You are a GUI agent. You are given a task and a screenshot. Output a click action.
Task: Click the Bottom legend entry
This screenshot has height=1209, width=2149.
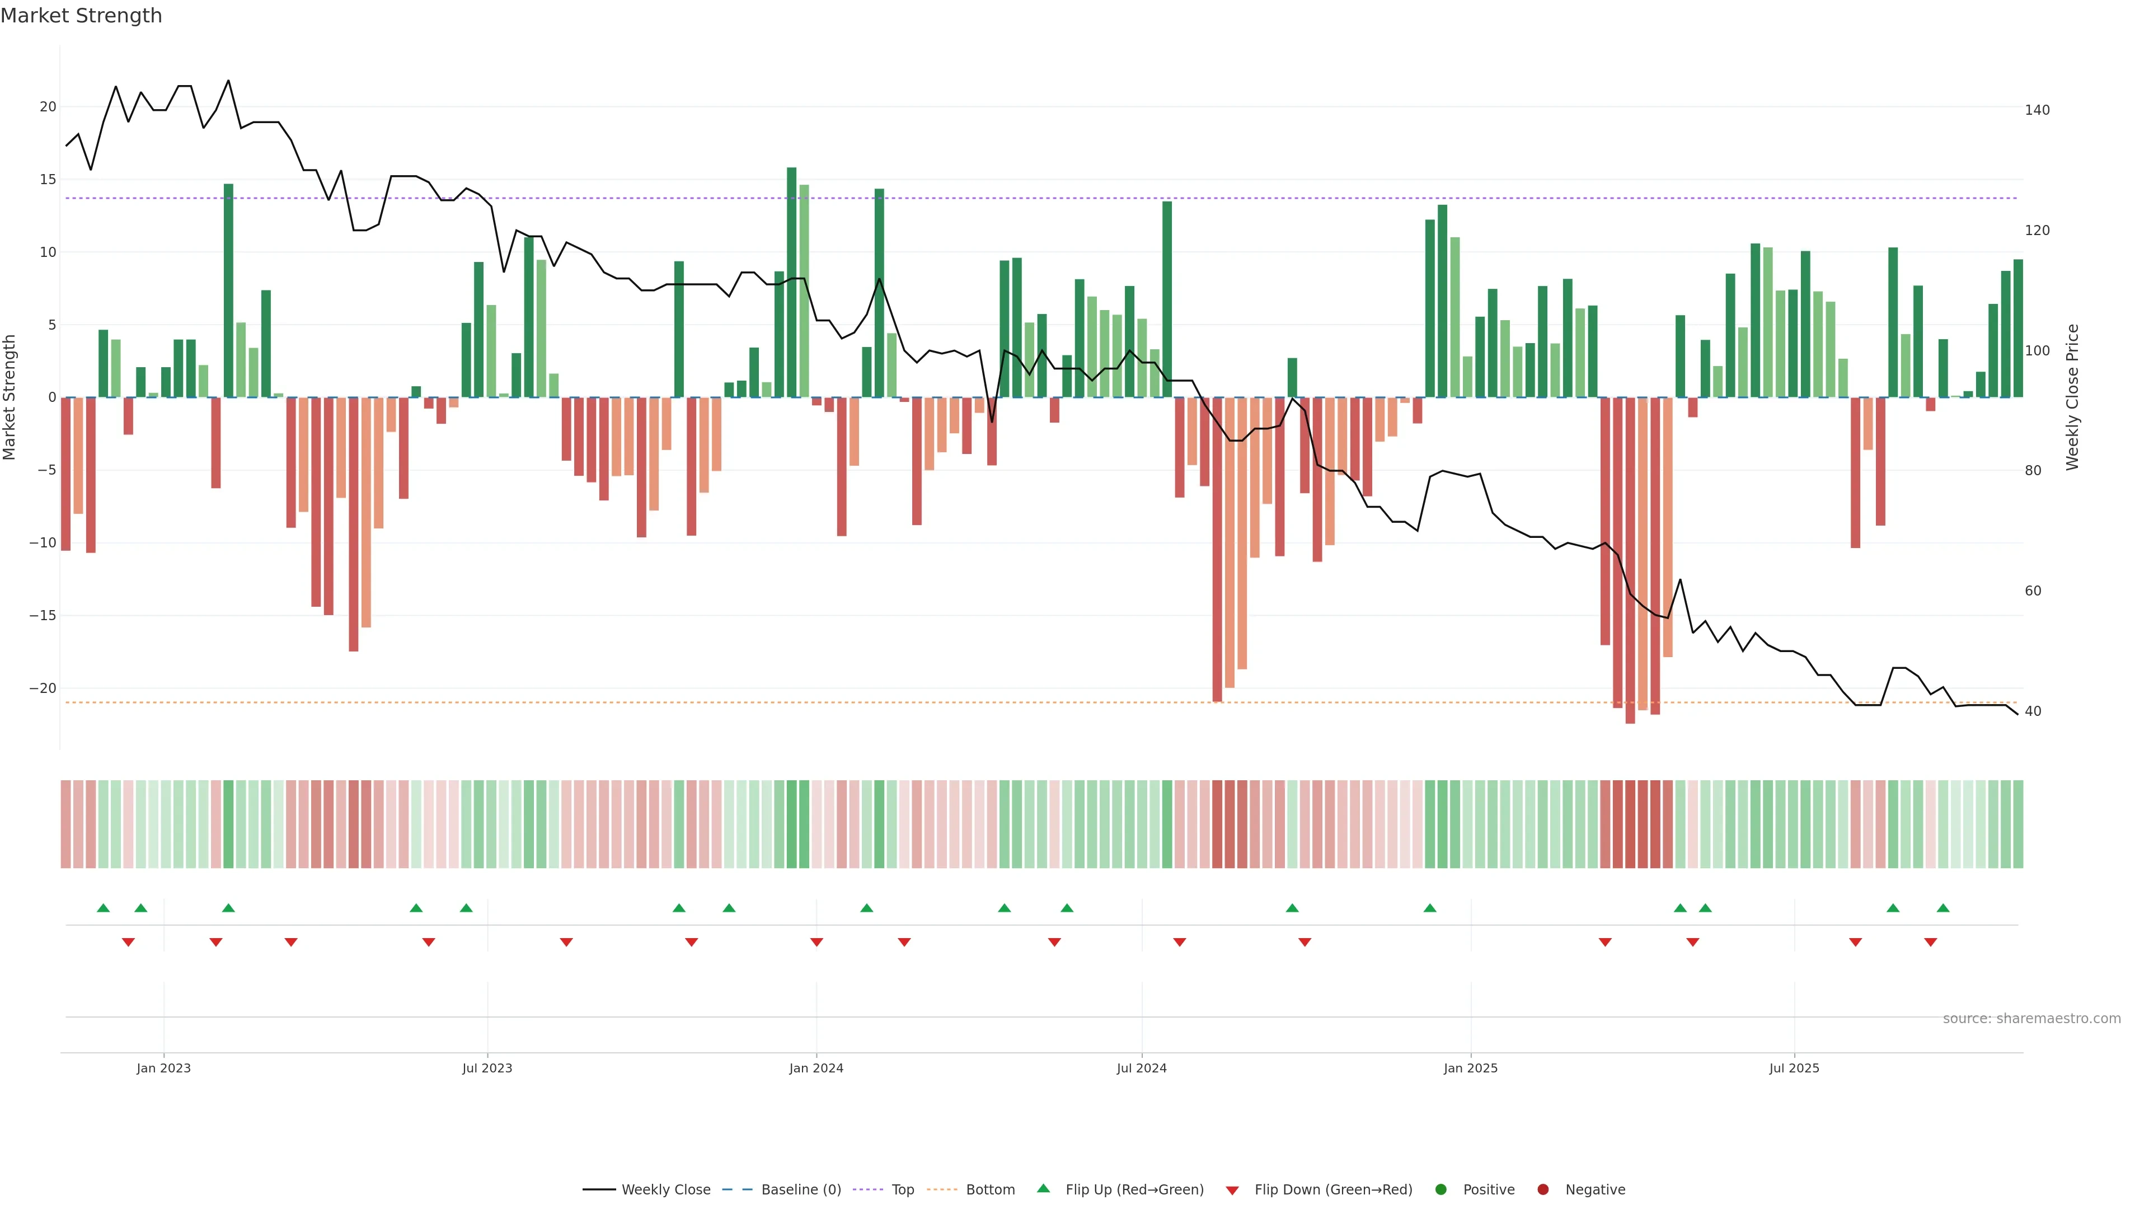click(989, 1189)
